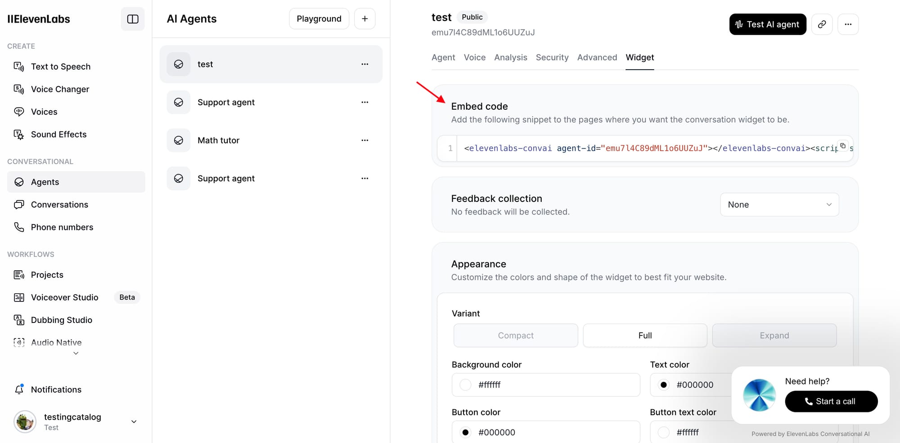Screen dimensions: 900x443
Task: Click the ElevenLabs logo
Action: (39, 19)
